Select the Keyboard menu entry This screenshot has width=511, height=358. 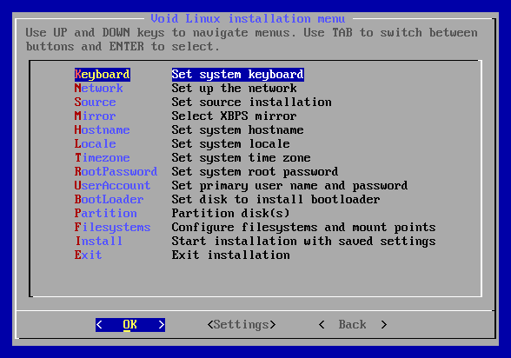coord(103,74)
